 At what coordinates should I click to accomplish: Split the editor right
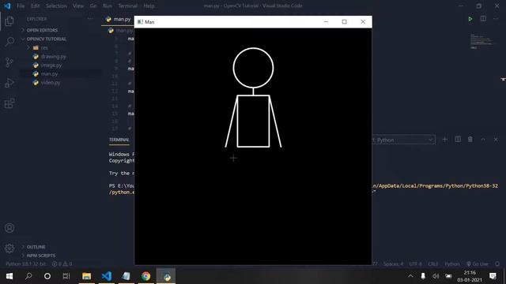483,19
